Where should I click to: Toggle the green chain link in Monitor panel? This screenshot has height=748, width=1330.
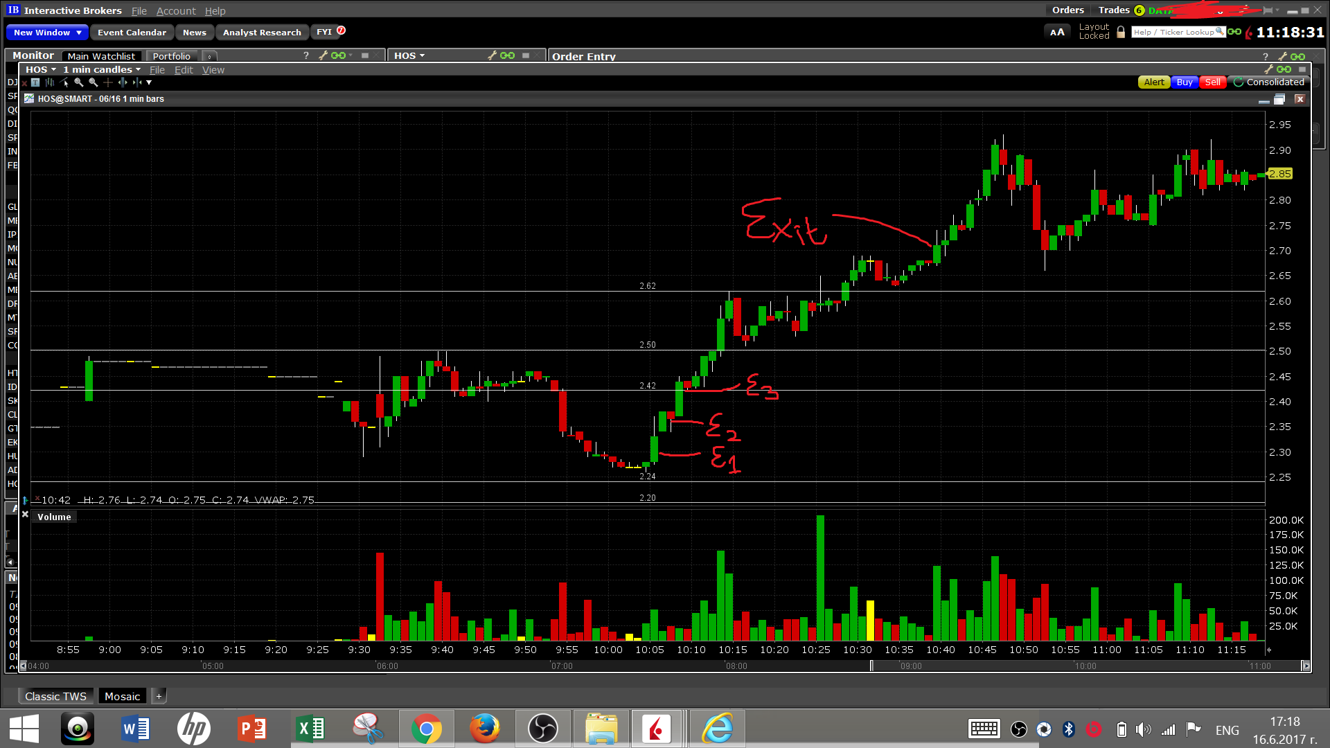[338, 55]
